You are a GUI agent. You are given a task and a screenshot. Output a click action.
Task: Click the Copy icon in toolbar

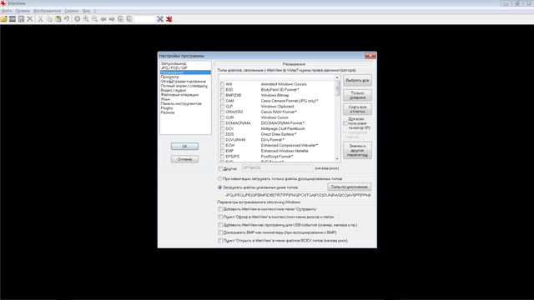pos(49,19)
